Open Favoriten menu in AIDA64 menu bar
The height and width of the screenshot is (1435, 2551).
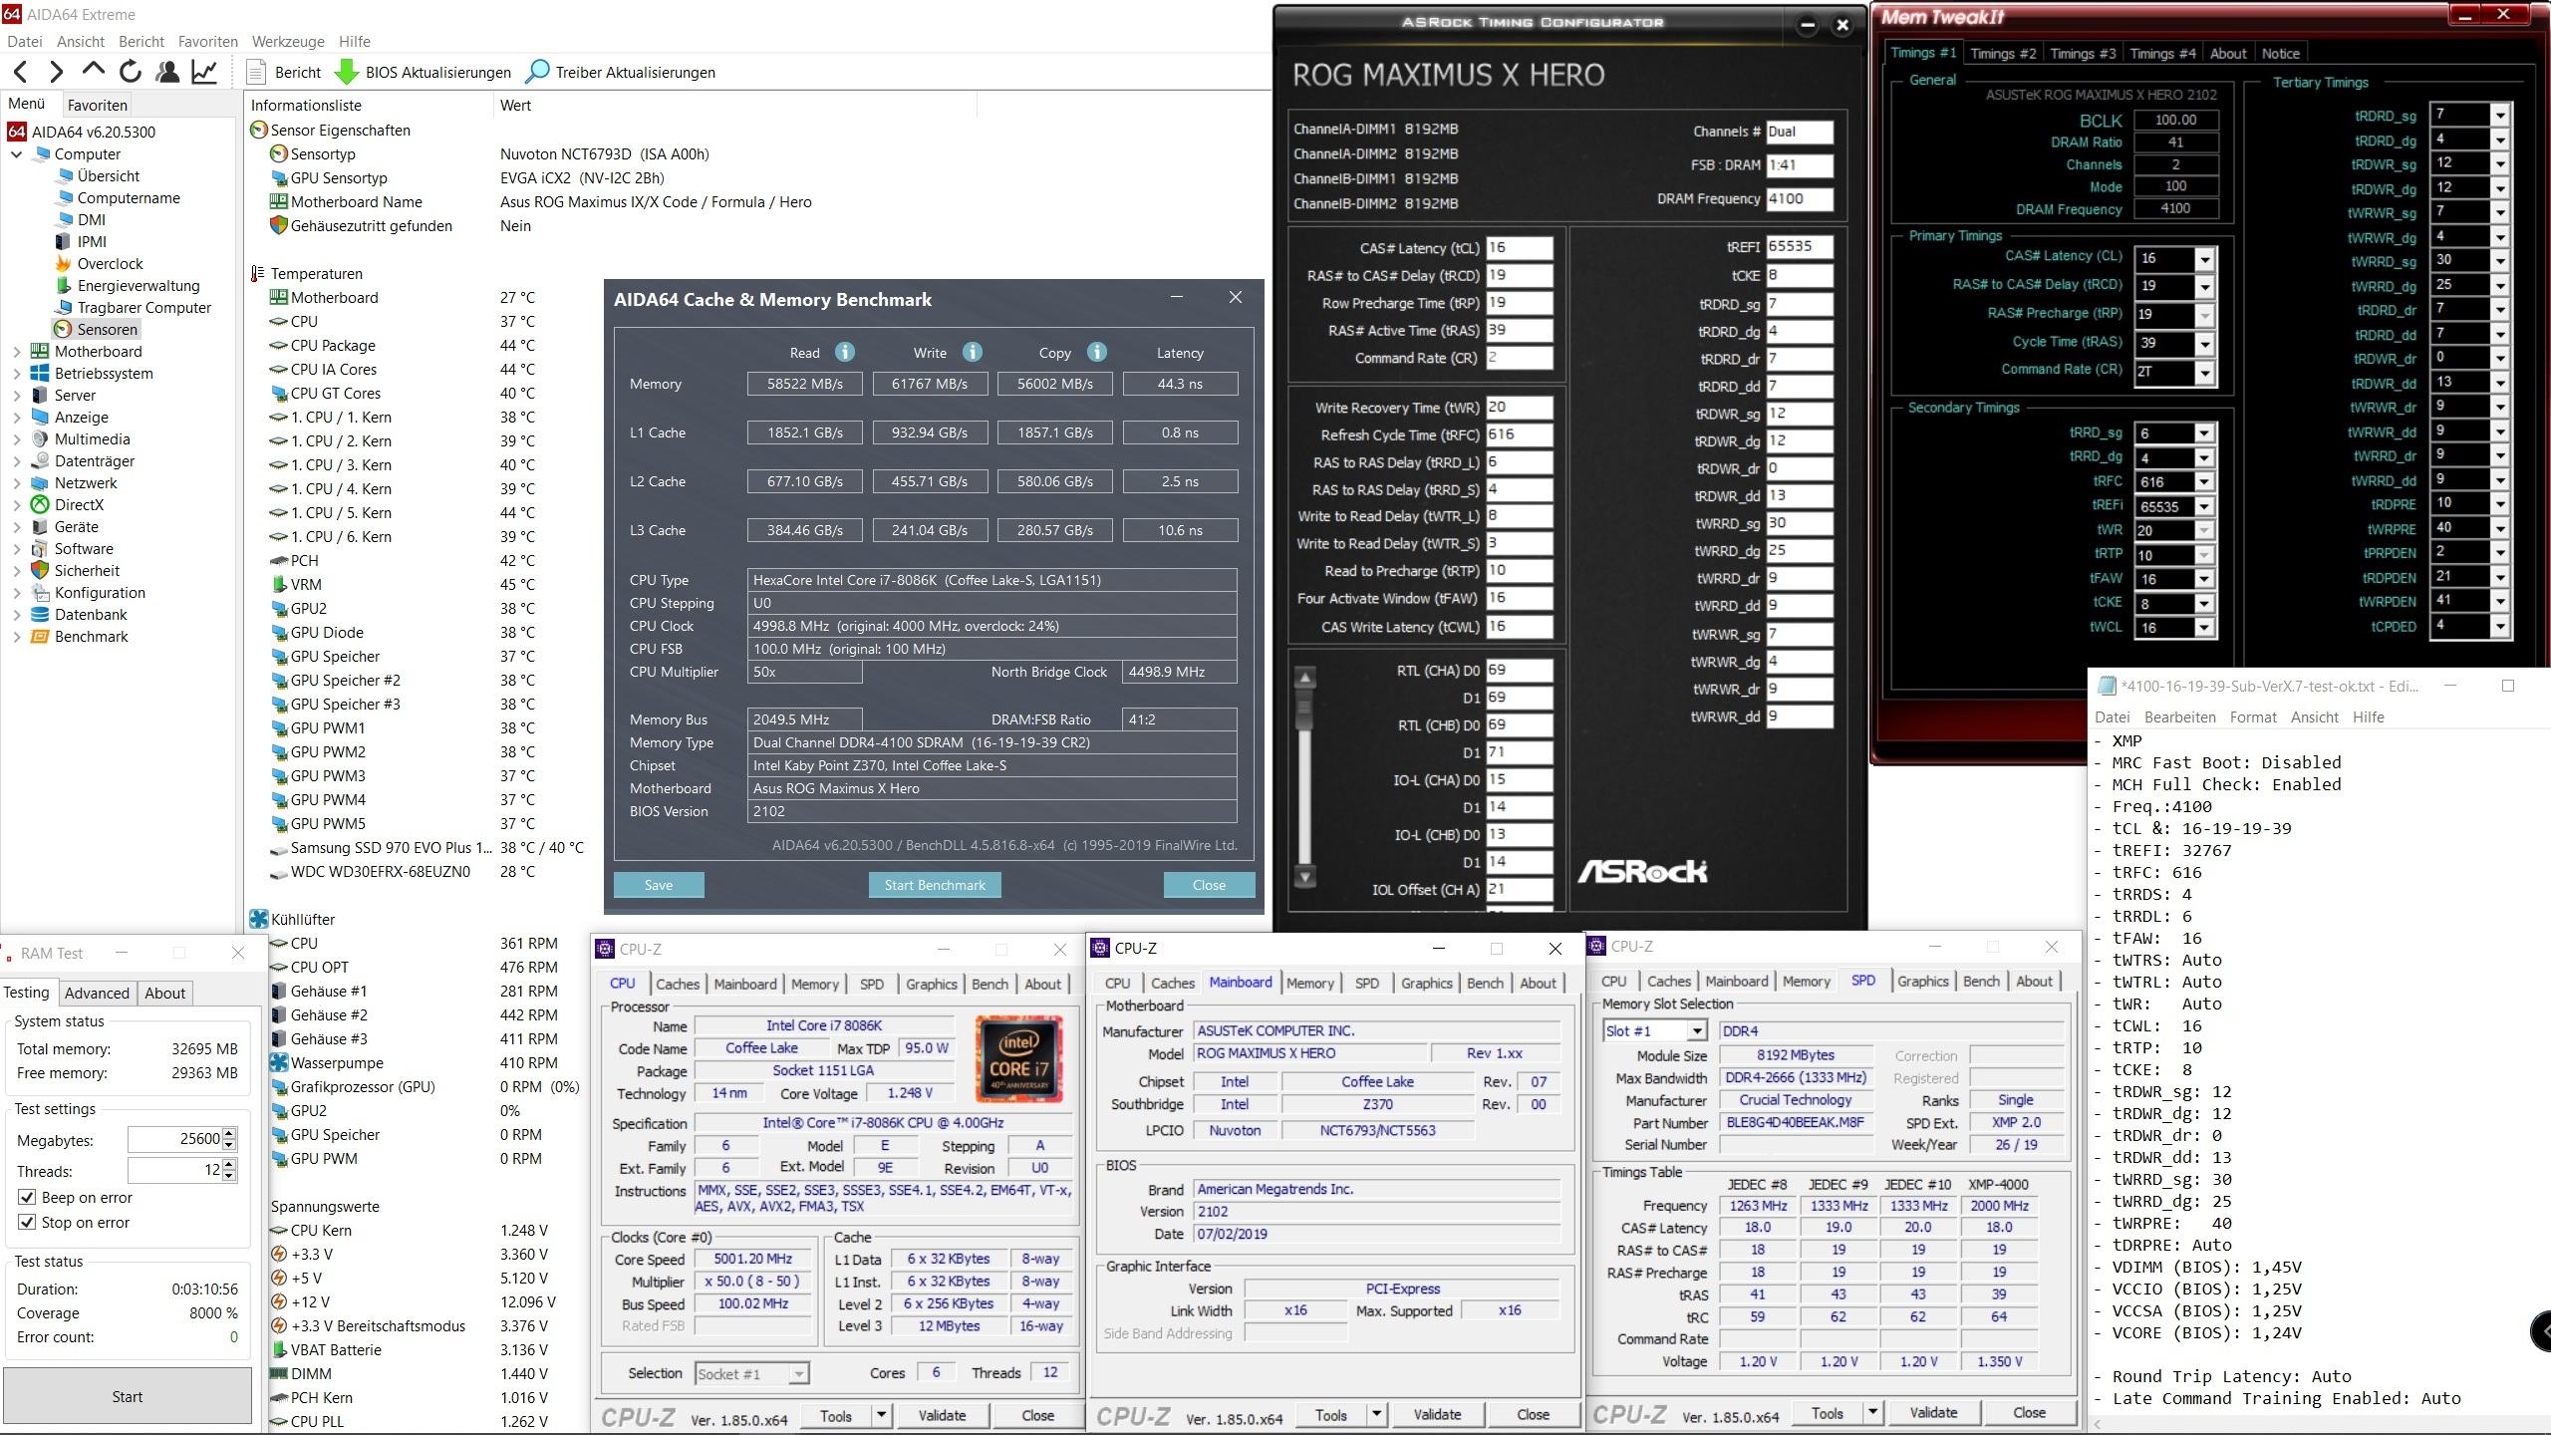click(207, 41)
